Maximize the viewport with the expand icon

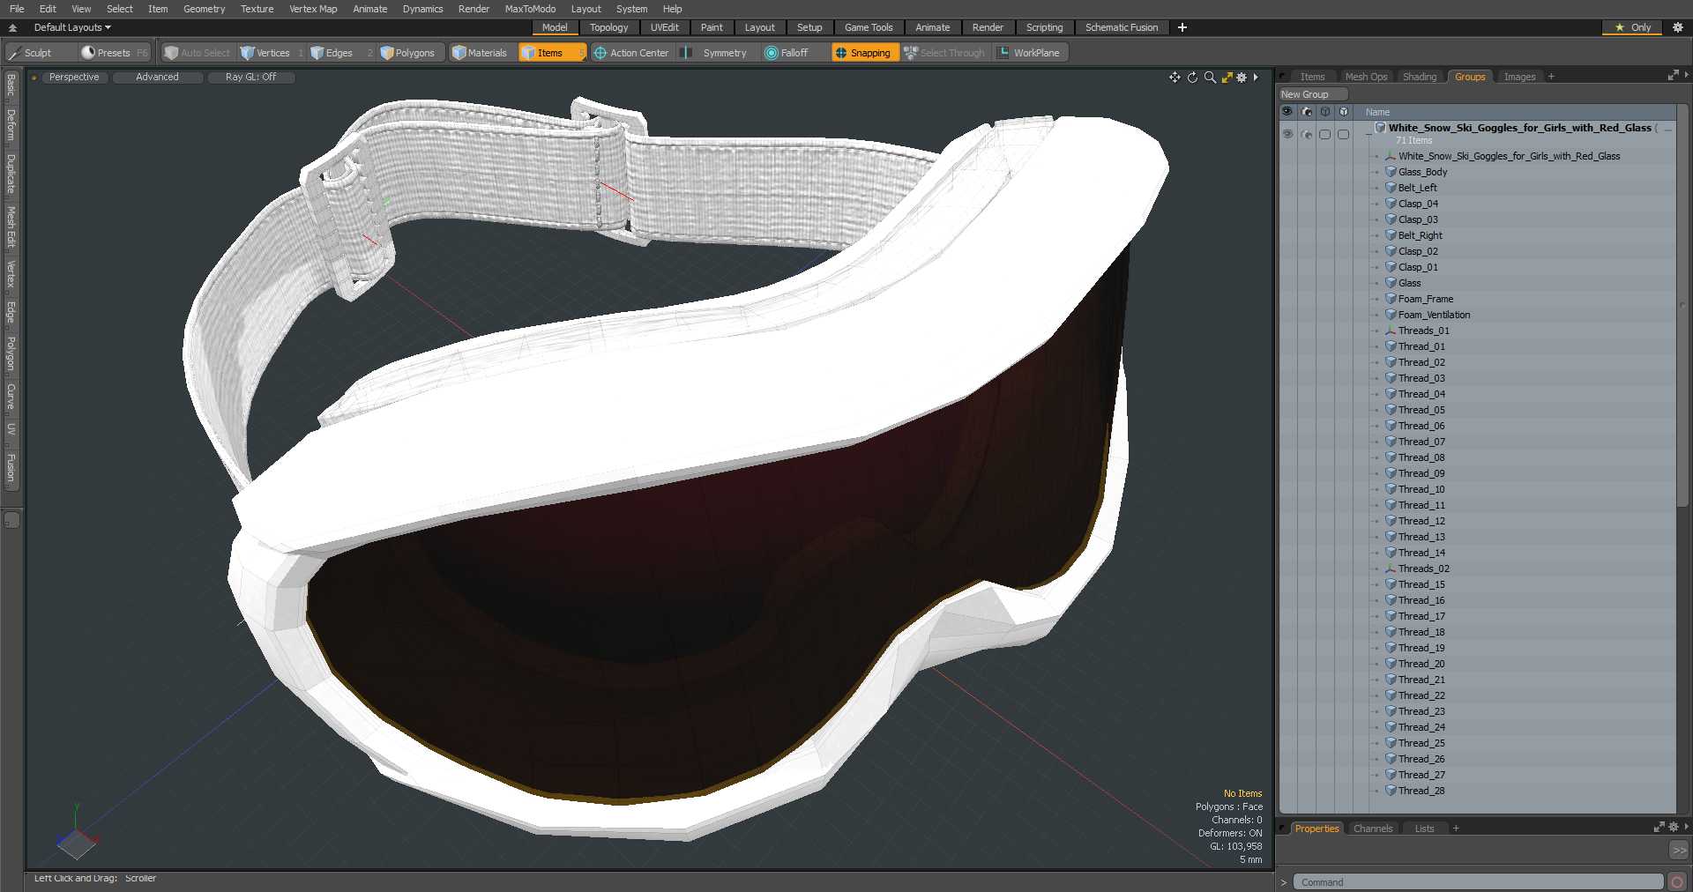1227,78
